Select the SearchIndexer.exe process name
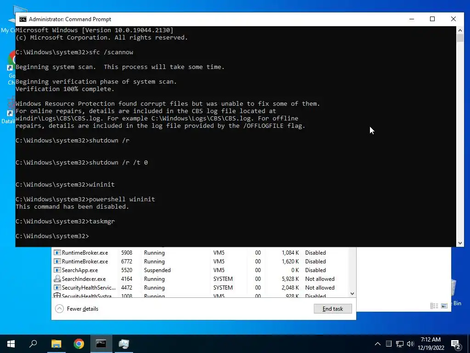The image size is (470, 353). tap(84, 279)
